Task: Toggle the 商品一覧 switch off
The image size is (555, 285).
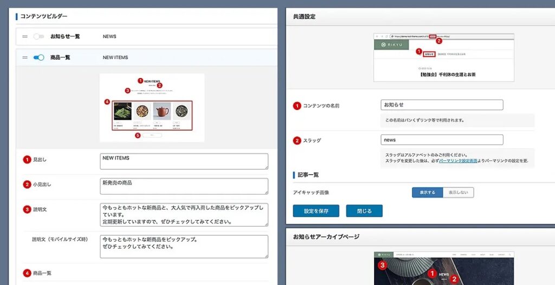Action: coord(38,57)
